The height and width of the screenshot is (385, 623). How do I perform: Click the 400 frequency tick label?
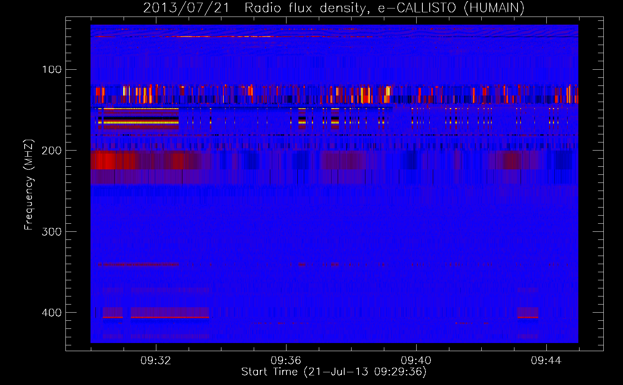click(x=52, y=313)
